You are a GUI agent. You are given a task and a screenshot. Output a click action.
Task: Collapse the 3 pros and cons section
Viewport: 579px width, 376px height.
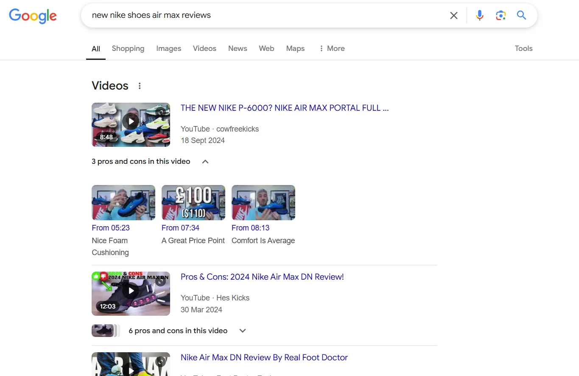coord(205,161)
